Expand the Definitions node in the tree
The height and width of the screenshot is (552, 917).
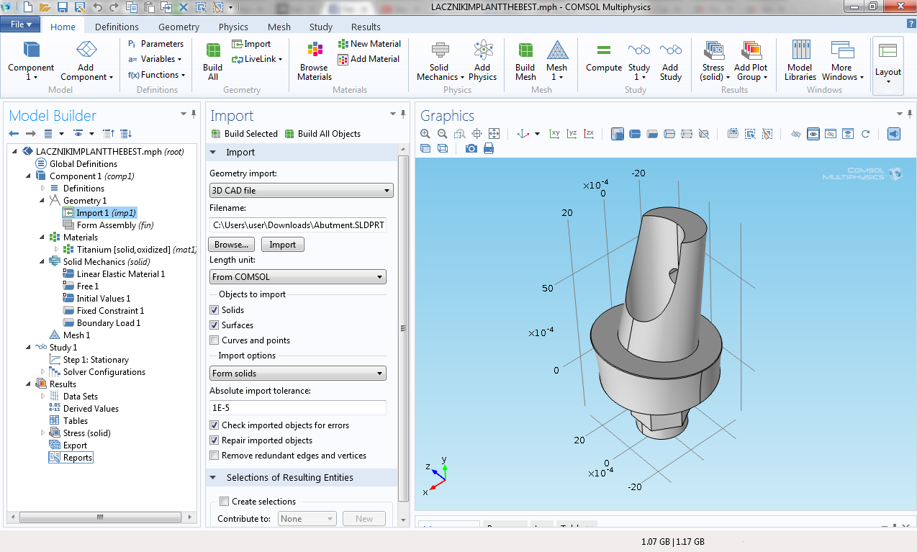(x=43, y=189)
